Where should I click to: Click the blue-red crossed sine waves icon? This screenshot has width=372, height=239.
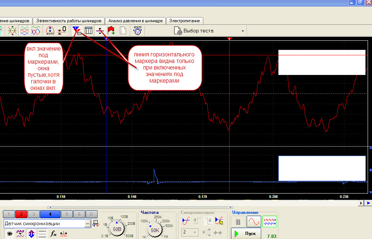tap(36, 31)
